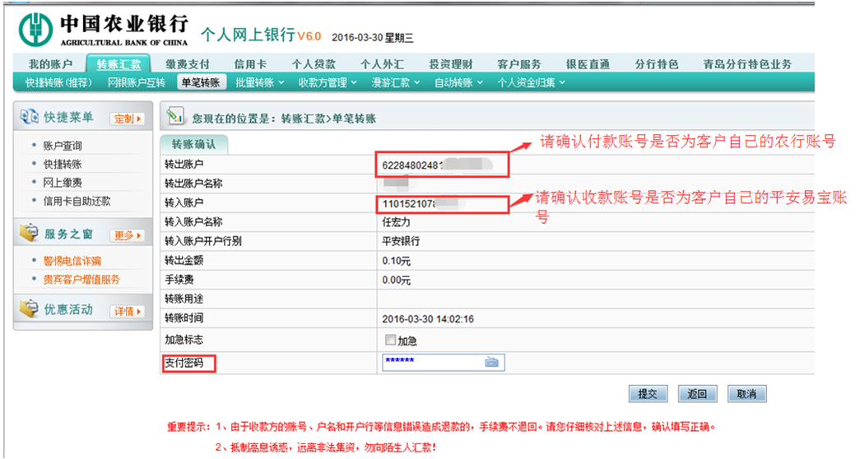Click the 返回 back button

[697, 394]
